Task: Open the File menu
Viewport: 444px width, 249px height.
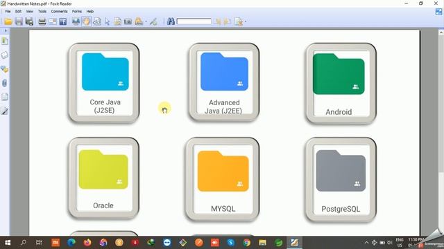Action: click(x=8, y=11)
